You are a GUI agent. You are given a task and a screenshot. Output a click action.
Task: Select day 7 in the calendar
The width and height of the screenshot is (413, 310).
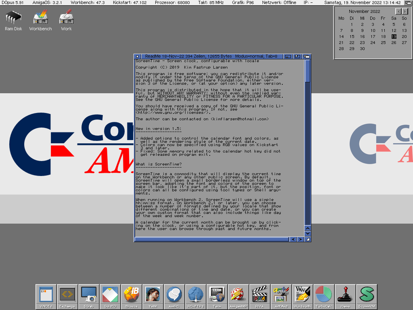341,31
